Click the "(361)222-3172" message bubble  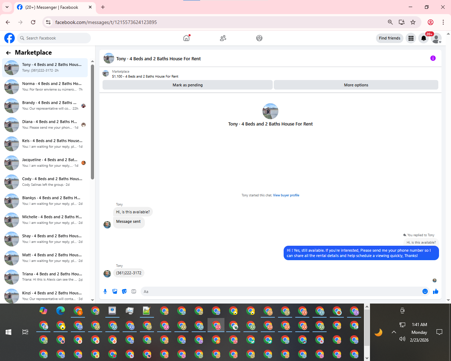click(x=129, y=273)
